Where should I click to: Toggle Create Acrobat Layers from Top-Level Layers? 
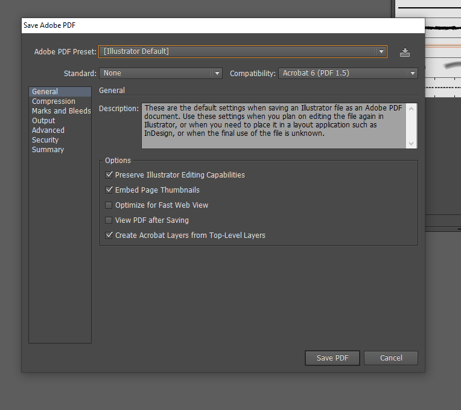pos(109,235)
